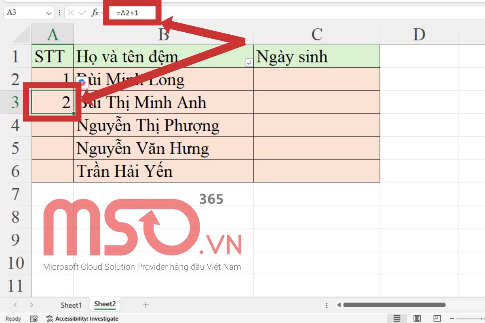Click the horizontal scrollbar thumb
This screenshot has height=323, width=485.
pos(394,305)
